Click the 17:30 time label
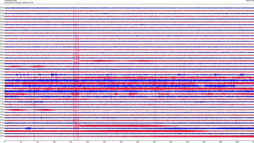This screenshot has width=254, height=143. click(x=2, y=104)
